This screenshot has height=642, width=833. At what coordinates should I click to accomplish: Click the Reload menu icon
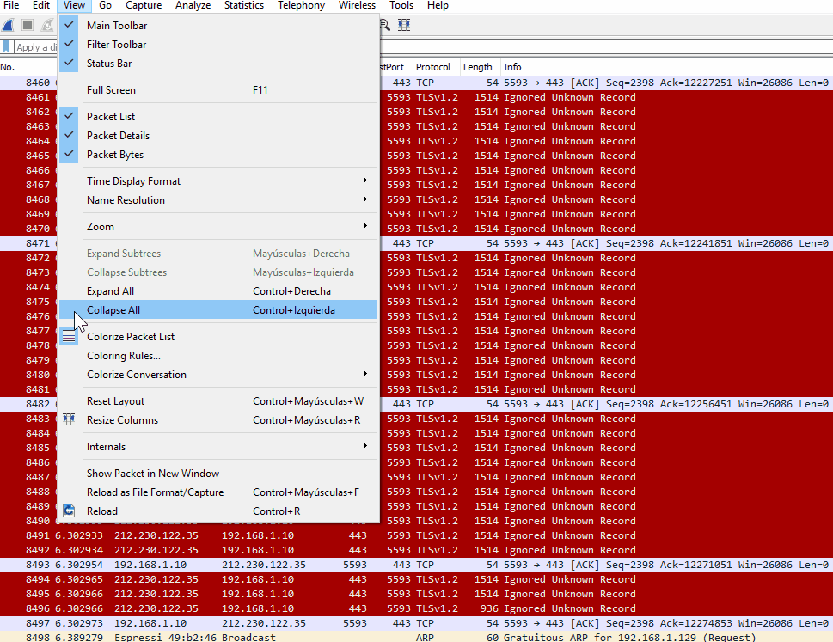pyautogui.click(x=69, y=511)
